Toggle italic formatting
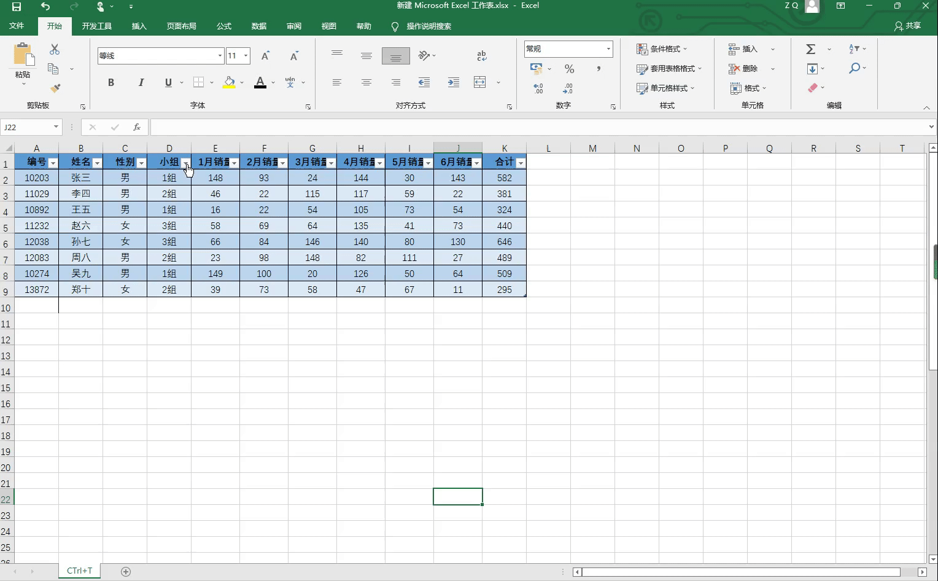The width and height of the screenshot is (938, 581). 141,82
